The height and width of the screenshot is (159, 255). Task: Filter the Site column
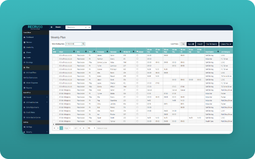click(86, 52)
